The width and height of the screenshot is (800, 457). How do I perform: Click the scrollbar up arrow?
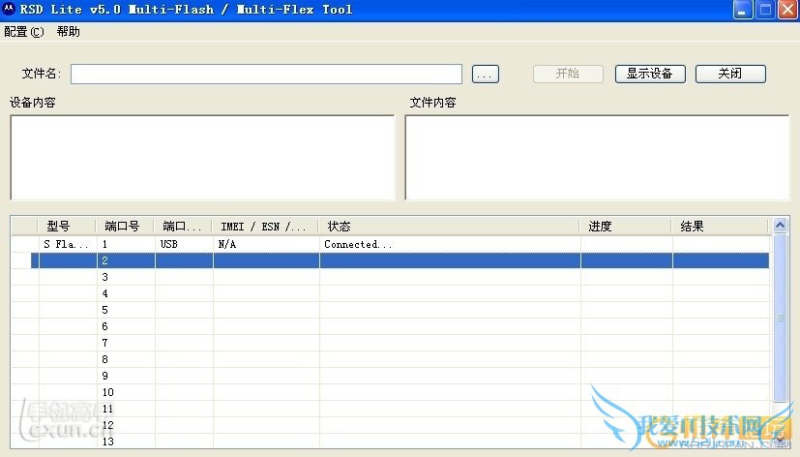pos(780,226)
